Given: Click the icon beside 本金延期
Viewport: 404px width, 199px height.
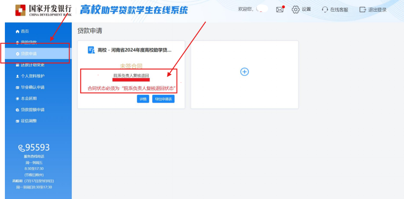Looking at the screenshot, I should (18, 99).
